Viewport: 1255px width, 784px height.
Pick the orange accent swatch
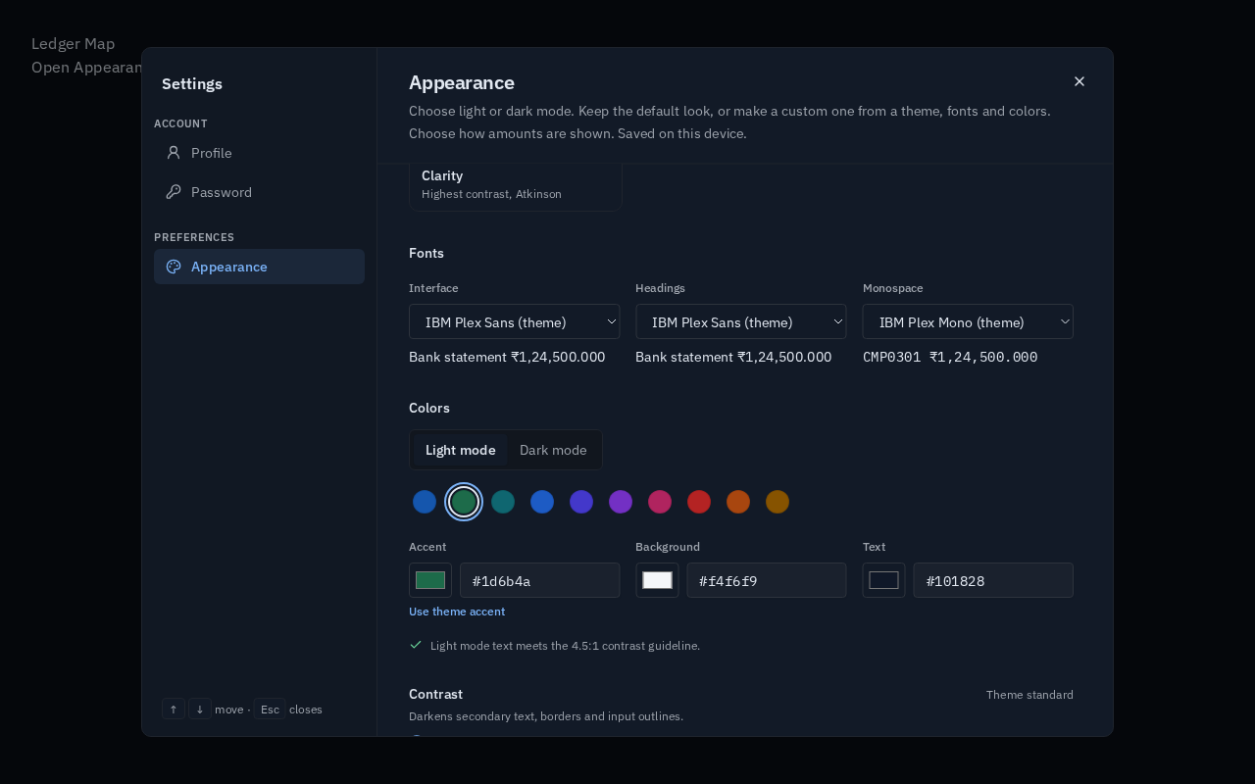click(738, 502)
